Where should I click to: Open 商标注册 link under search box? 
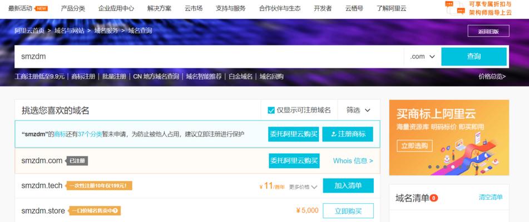point(83,77)
